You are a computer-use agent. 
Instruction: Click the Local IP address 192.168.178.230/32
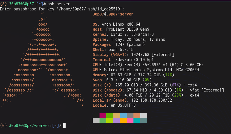pyautogui.click(x=152, y=100)
